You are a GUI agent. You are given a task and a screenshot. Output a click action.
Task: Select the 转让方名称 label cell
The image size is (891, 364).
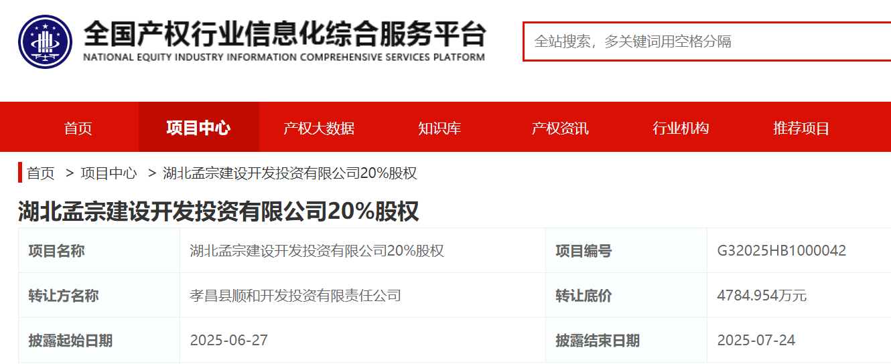(99, 295)
